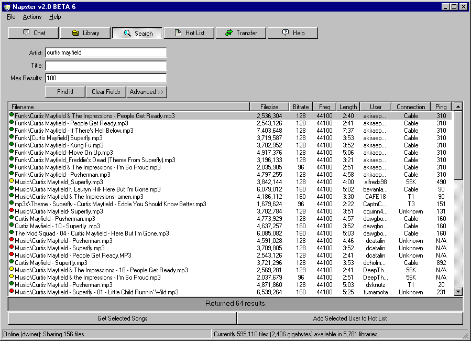The image size is (471, 341).
Task: Click the results list scrollbar thumb
Action: coord(458,145)
